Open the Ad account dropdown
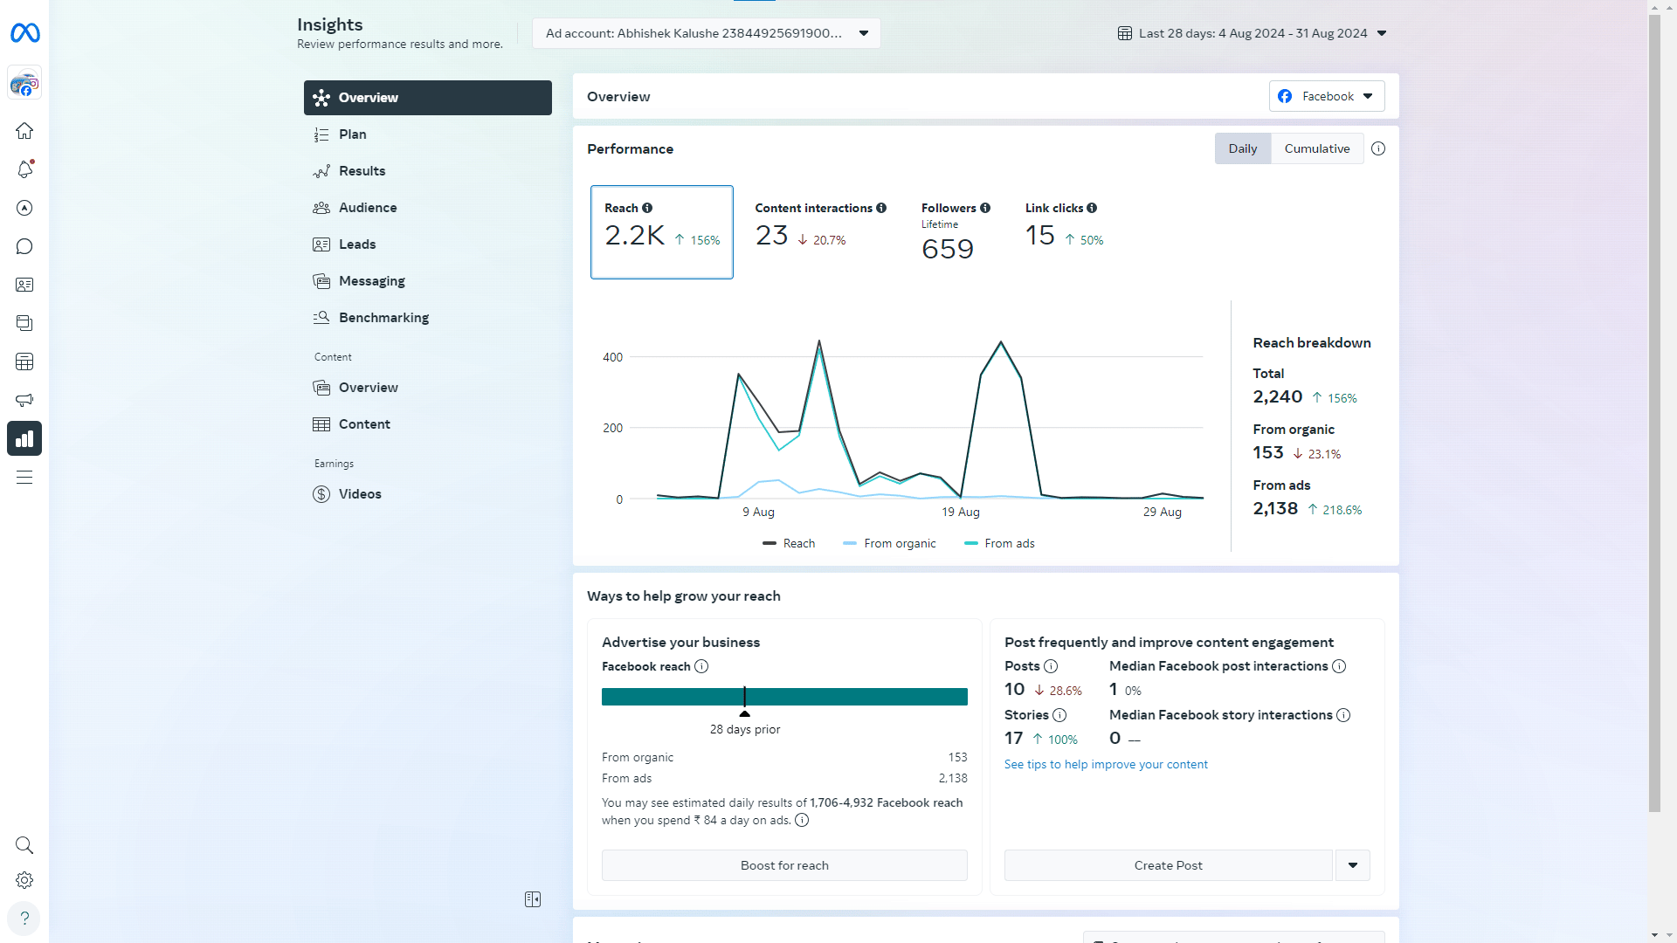 [x=707, y=33]
